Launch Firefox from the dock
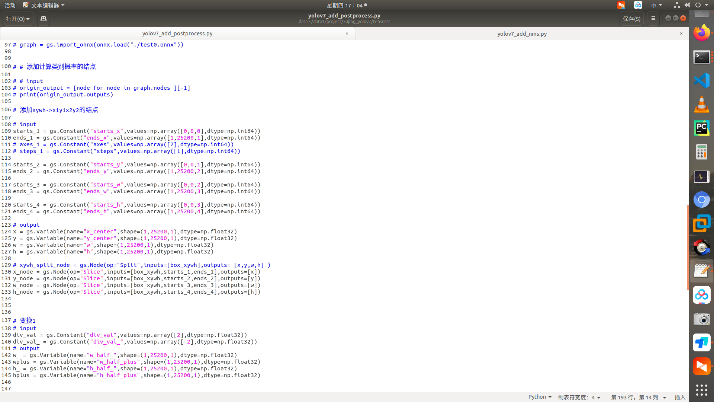This screenshot has width=714, height=402. (702, 32)
